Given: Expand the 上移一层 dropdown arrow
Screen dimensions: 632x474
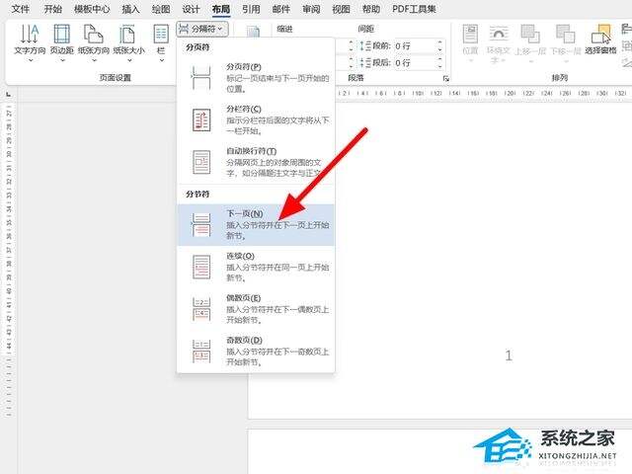Looking at the screenshot, I should coord(531,61).
